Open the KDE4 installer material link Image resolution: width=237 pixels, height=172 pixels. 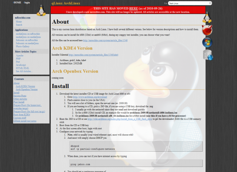pos(93,55)
